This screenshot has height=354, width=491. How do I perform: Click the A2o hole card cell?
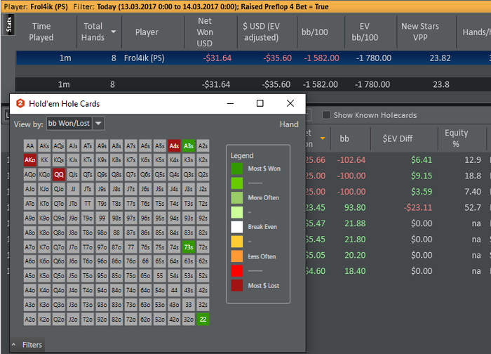point(29,319)
